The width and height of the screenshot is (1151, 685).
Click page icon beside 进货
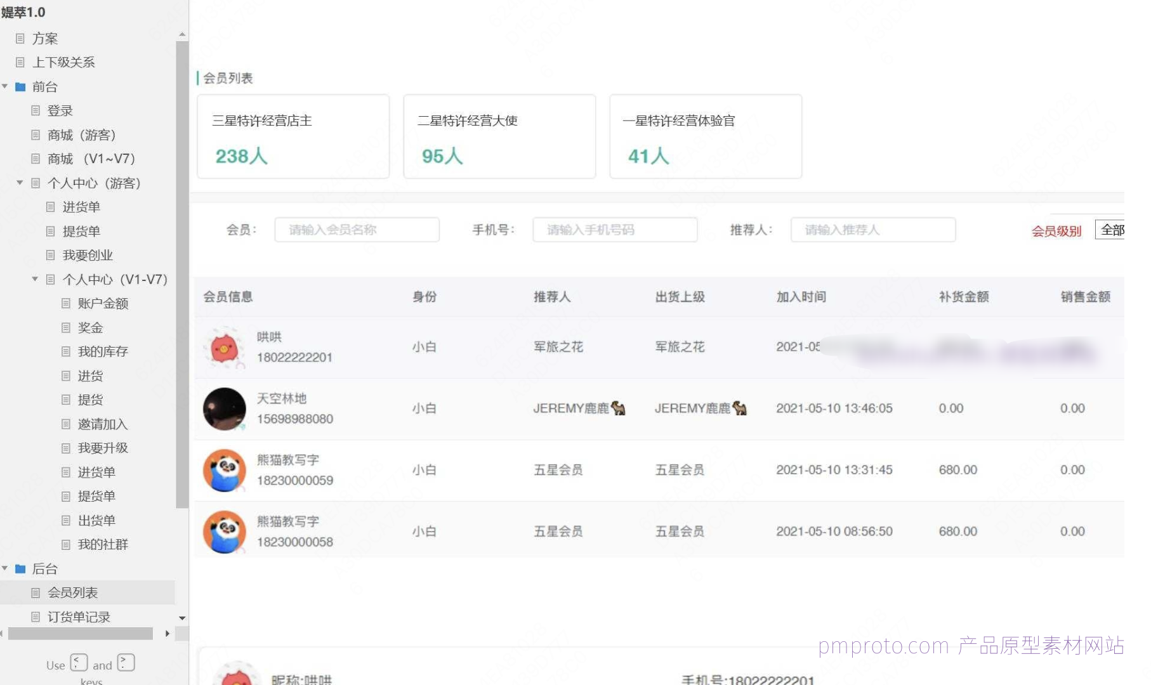pyautogui.click(x=66, y=375)
